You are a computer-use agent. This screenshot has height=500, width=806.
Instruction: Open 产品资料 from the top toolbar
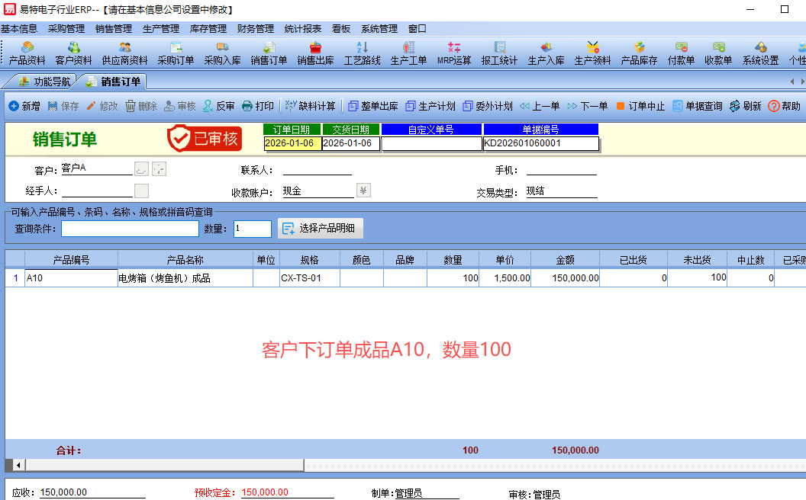coord(27,53)
